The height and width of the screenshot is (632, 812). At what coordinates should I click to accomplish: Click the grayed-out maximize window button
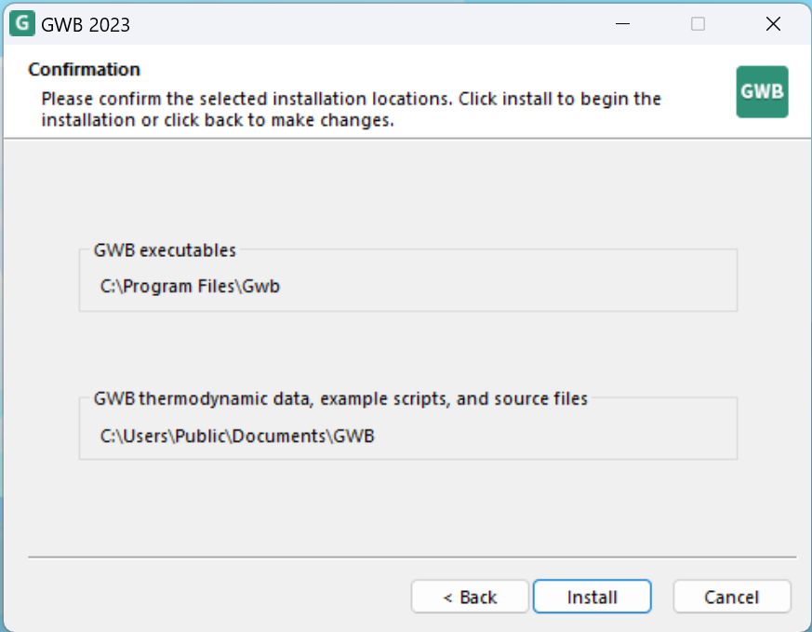click(698, 24)
